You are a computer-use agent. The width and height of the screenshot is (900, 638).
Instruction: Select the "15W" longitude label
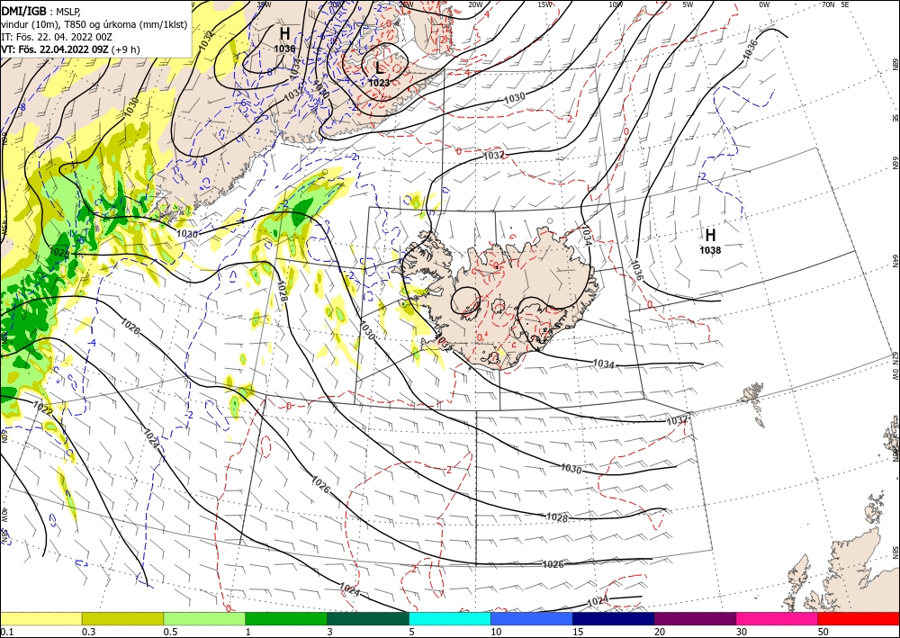click(x=545, y=4)
